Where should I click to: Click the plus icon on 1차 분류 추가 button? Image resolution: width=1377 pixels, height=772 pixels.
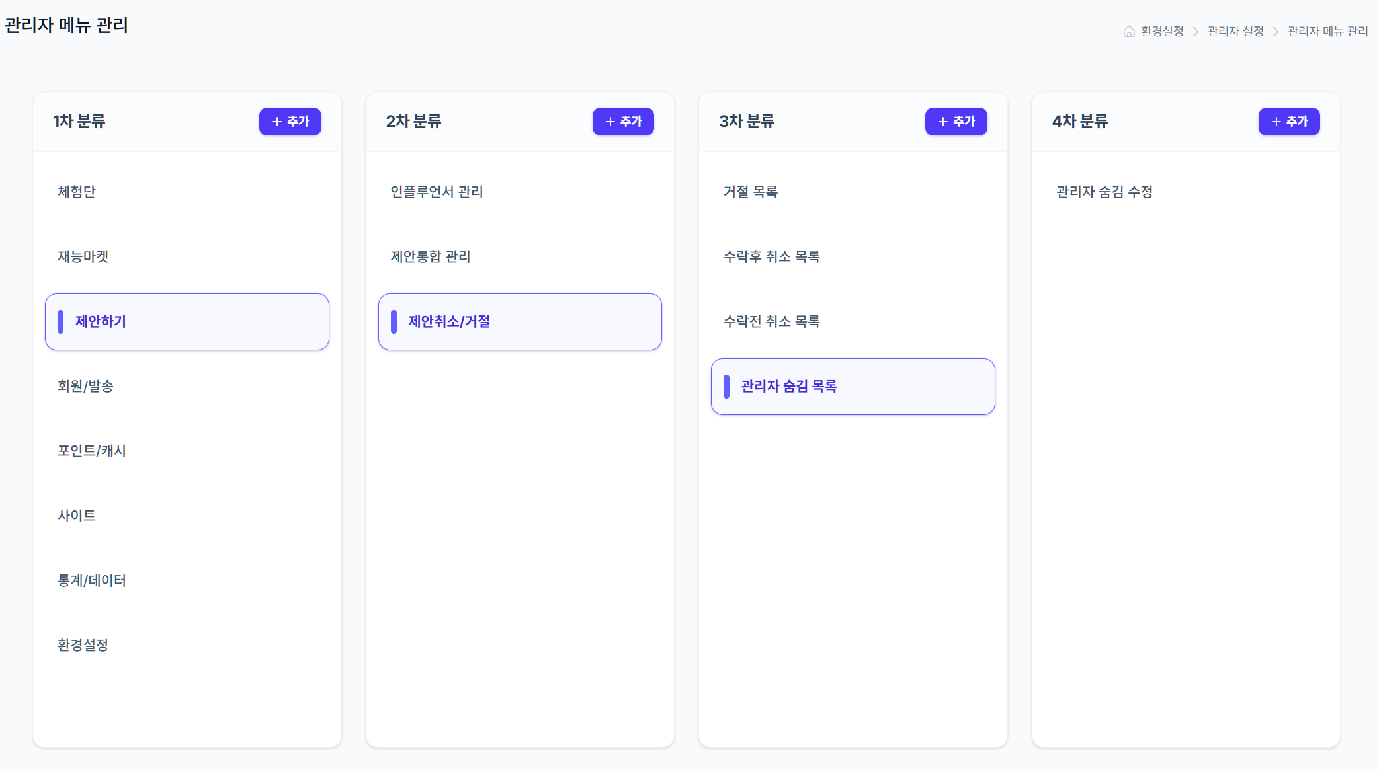(278, 122)
